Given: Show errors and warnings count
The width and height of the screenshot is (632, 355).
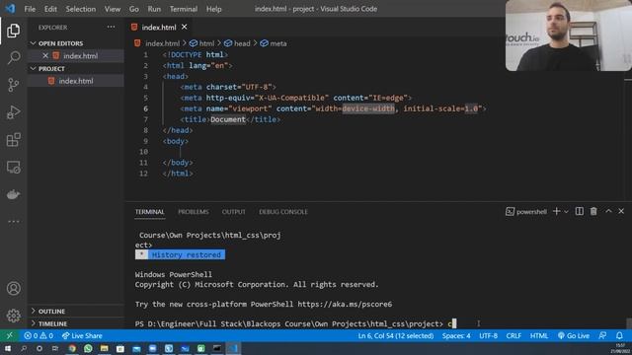Looking at the screenshot, I should tap(39, 335).
